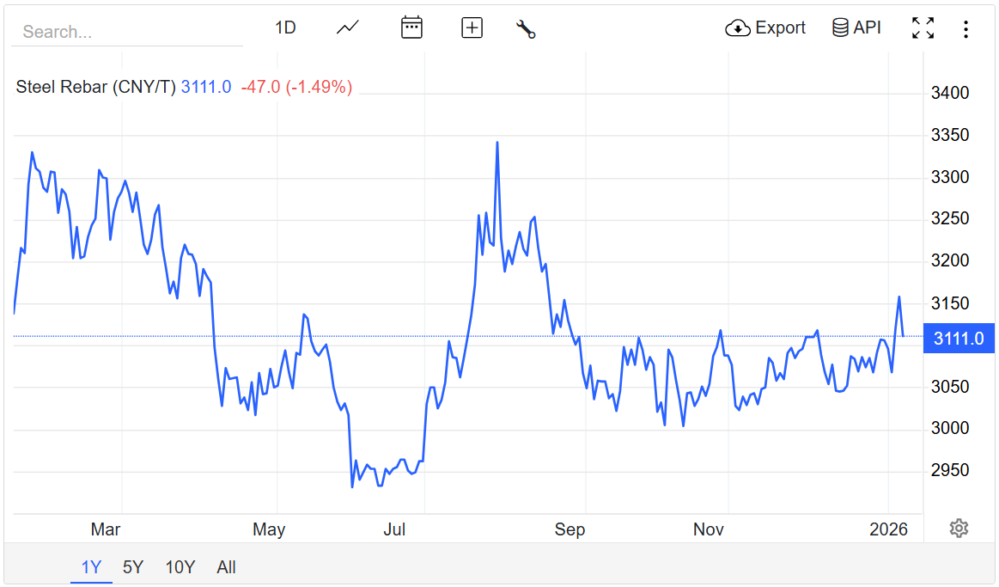The height and width of the screenshot is (587, 999).
Task: Open the 1D interval dropdown
Action: pyautogui.click(x=285, y=28)
